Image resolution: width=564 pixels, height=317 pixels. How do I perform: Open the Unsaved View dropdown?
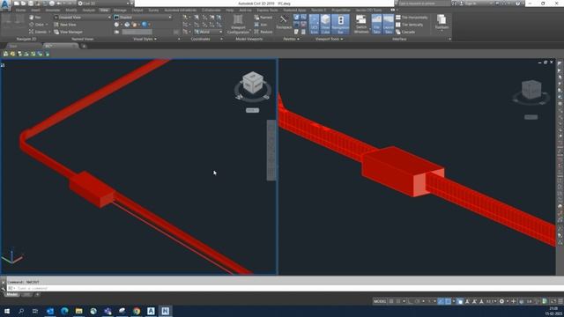[x=83, y=18]
